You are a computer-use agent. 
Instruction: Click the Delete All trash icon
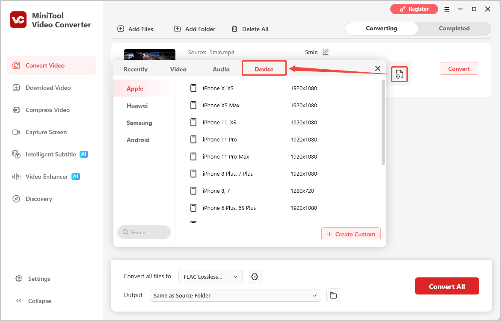(x=234, y=29)
